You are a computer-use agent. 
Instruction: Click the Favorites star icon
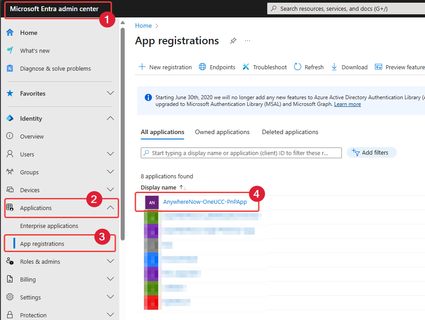[10, 93]
